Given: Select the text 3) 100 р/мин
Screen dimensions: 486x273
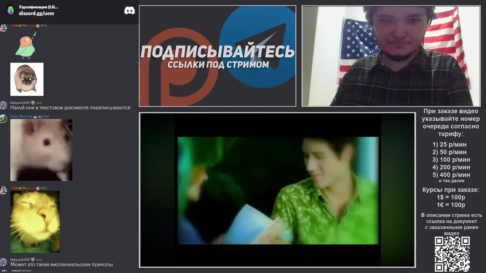Looking at the screenshot, I should pos(451,160).
